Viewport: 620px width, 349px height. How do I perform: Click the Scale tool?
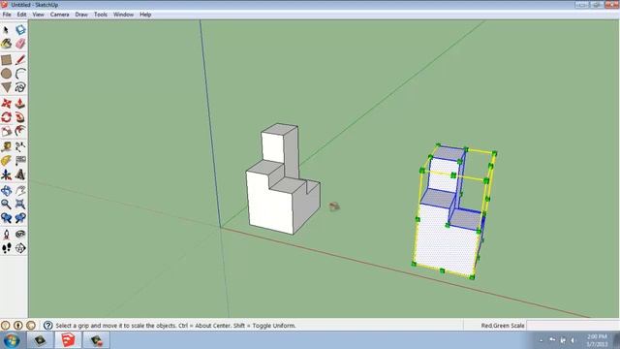pyautogui.click(x=6, y=131)
